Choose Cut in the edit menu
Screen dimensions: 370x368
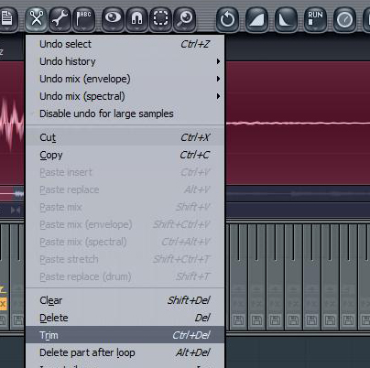[125, 137]
